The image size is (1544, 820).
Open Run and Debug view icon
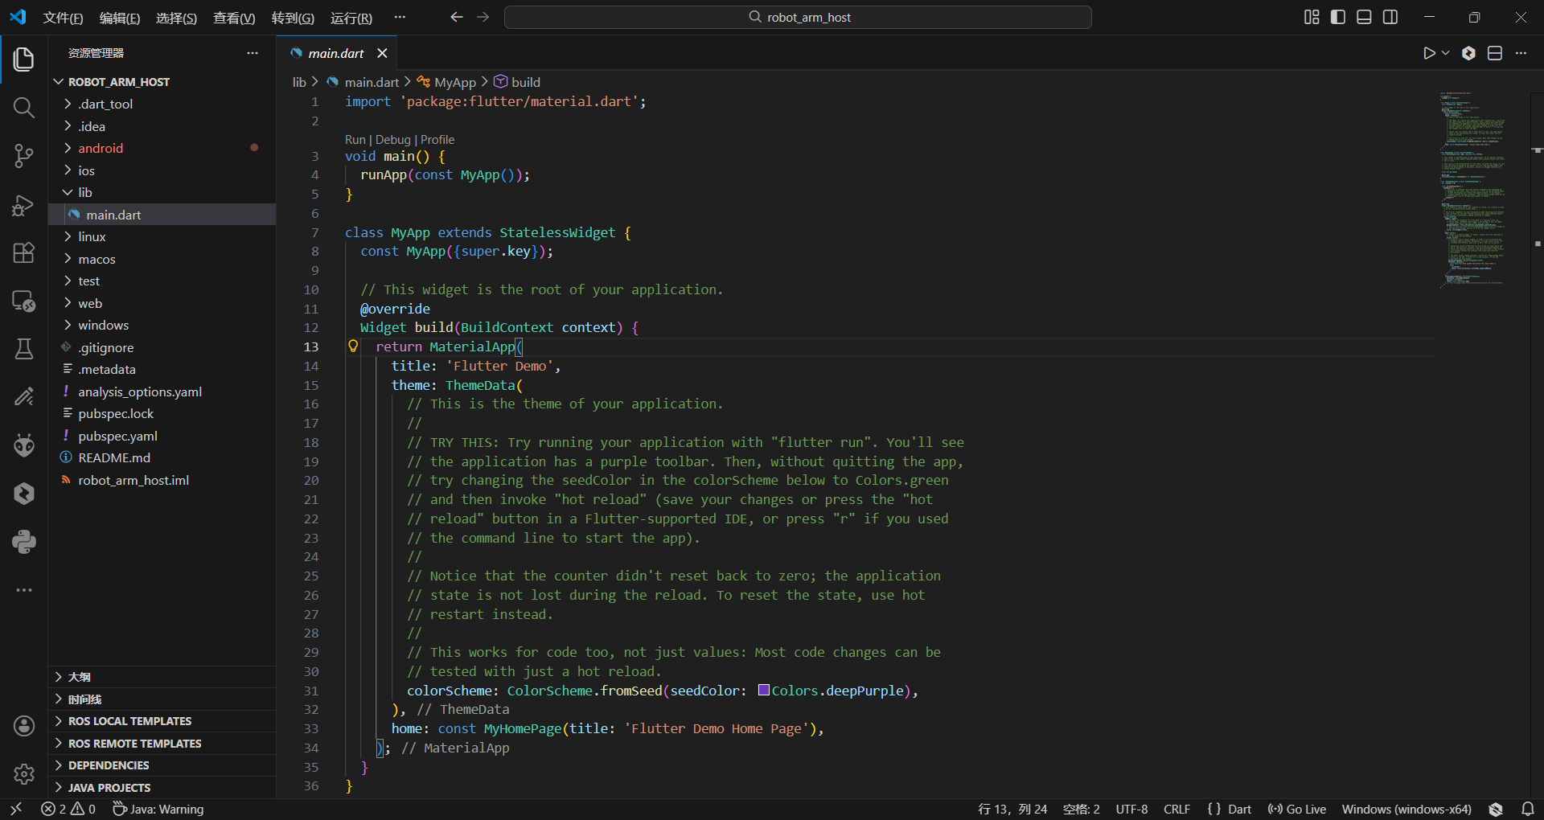pos(24,205)
